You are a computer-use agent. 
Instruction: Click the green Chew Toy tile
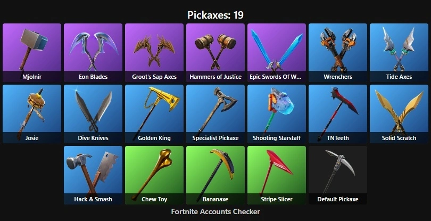(x=154, y=175)
